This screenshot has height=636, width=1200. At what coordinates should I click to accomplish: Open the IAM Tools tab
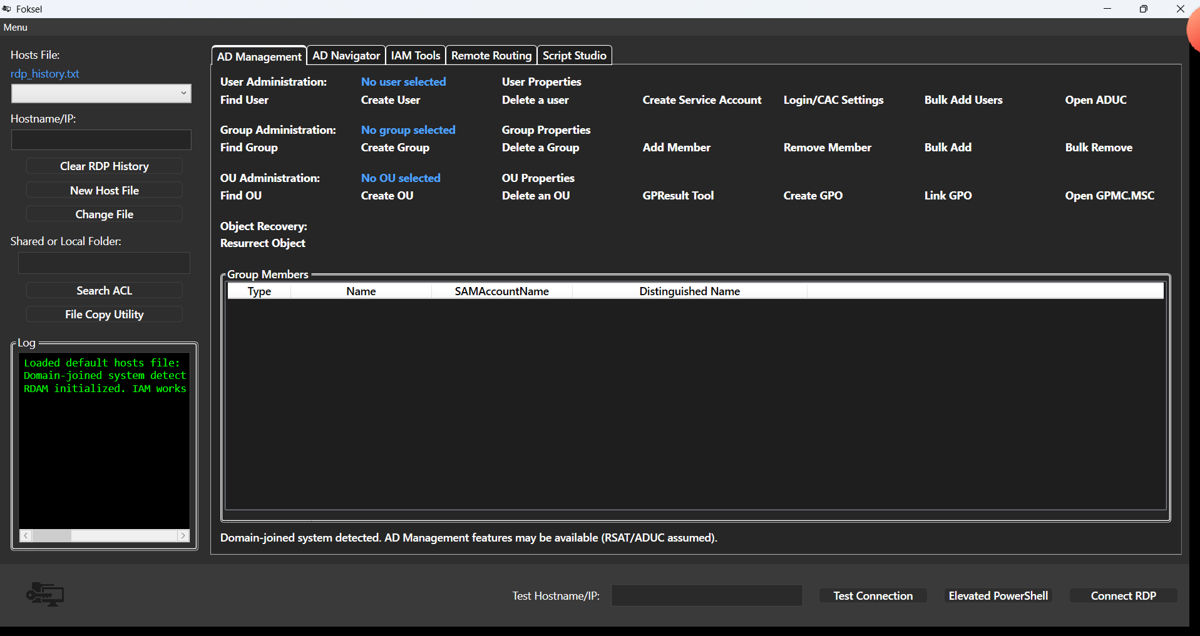tap(416, 56)
